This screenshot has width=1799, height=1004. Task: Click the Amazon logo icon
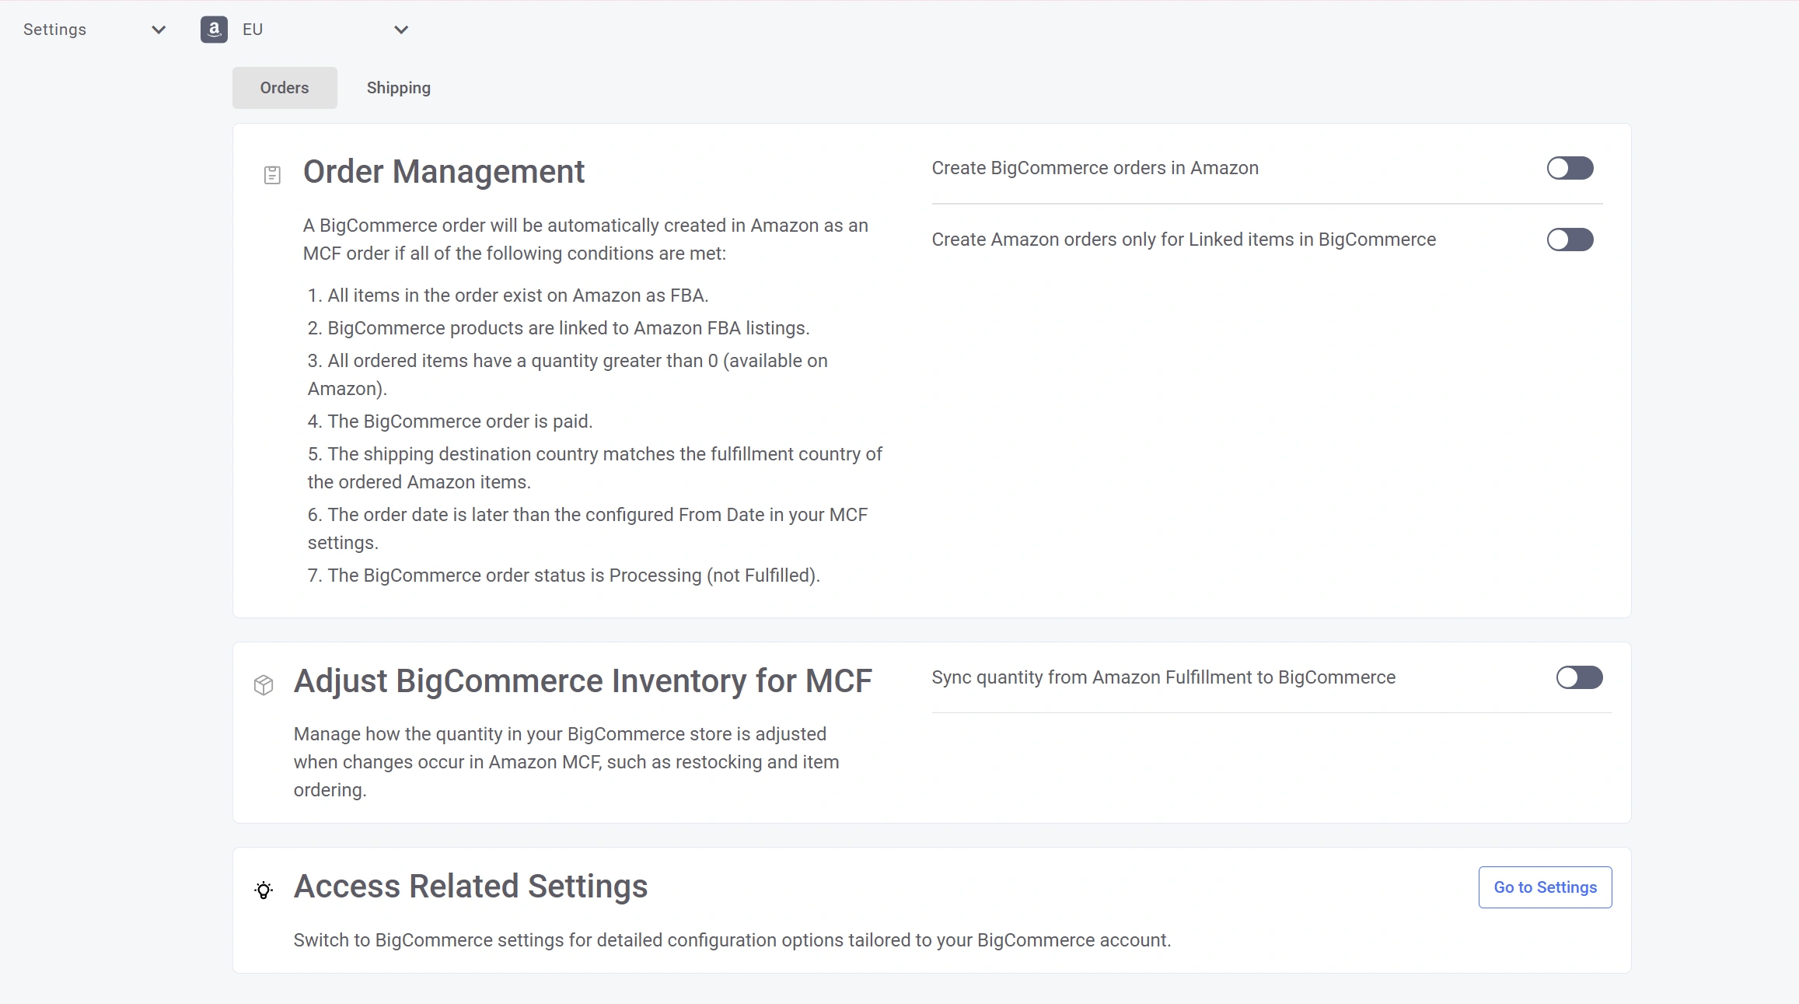pyautogui.click(x=214, y=30)
